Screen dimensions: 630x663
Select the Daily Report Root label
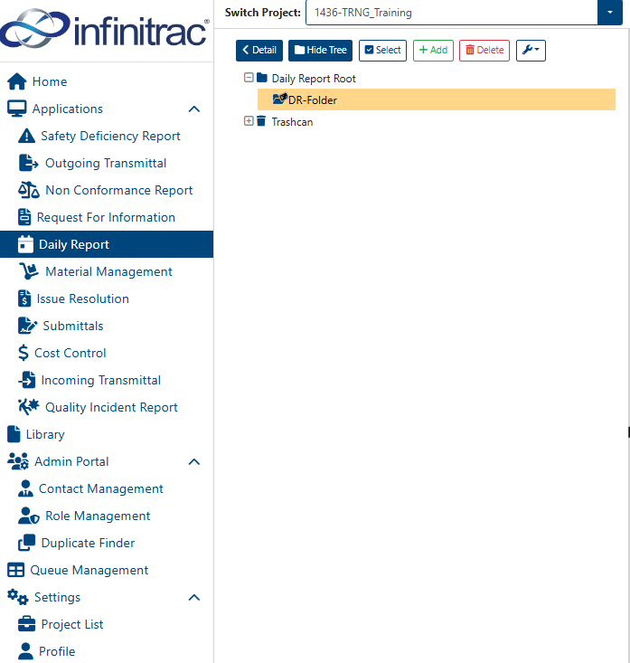(314, 78)
